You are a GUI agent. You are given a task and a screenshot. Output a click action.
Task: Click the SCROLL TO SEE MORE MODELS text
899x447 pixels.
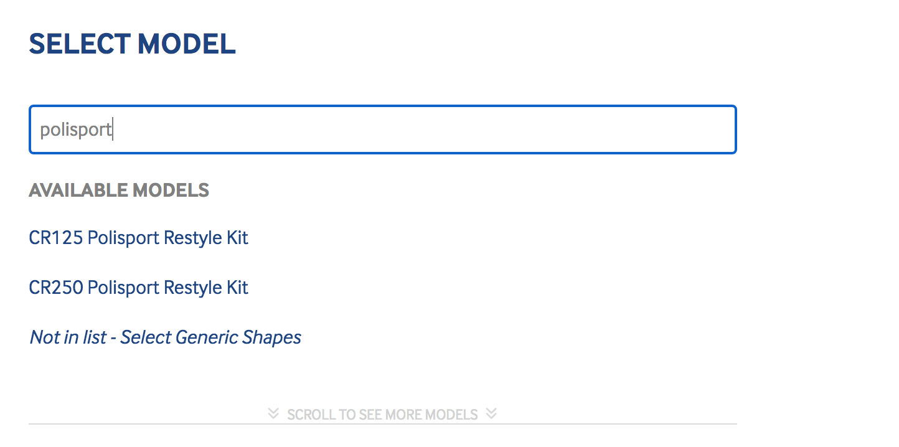pyautogui.click(x=382, y=415)
